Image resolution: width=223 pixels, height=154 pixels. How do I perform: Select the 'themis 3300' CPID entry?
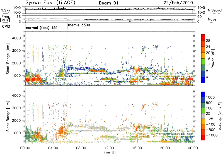pyautogui.click(x=79, y=25)
